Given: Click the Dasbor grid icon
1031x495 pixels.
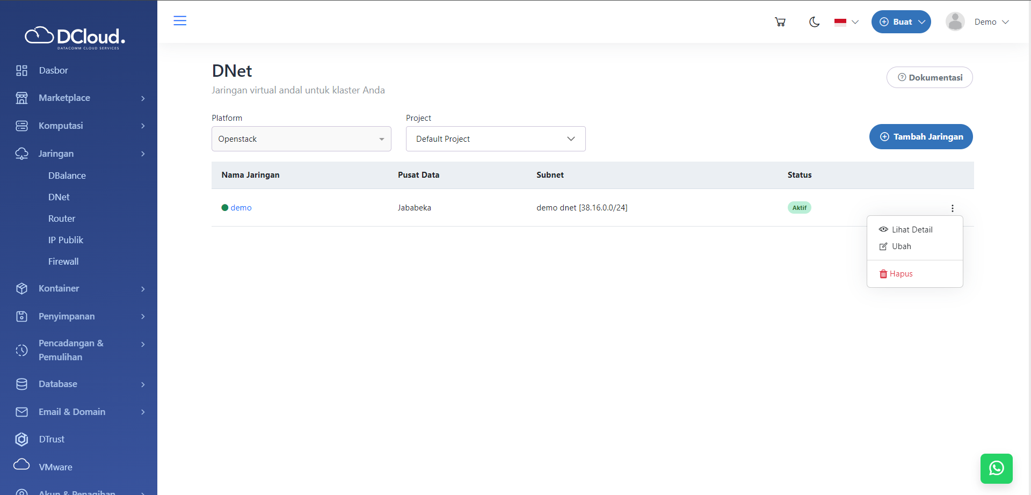Looking at the screenshot, I should coord(21,70).
